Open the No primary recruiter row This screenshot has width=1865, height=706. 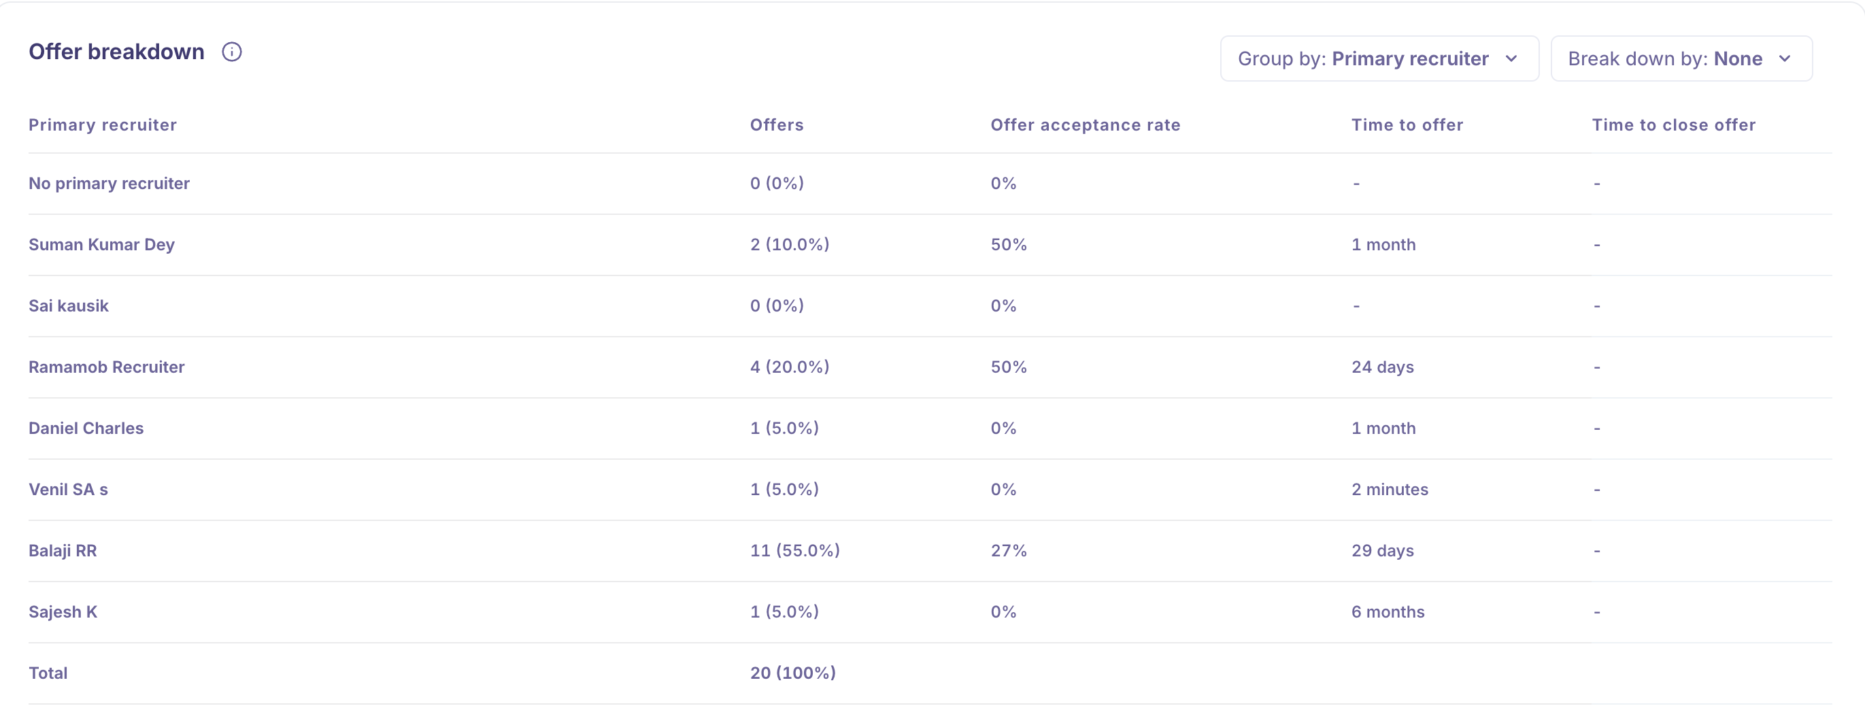[x=109, y=184]
